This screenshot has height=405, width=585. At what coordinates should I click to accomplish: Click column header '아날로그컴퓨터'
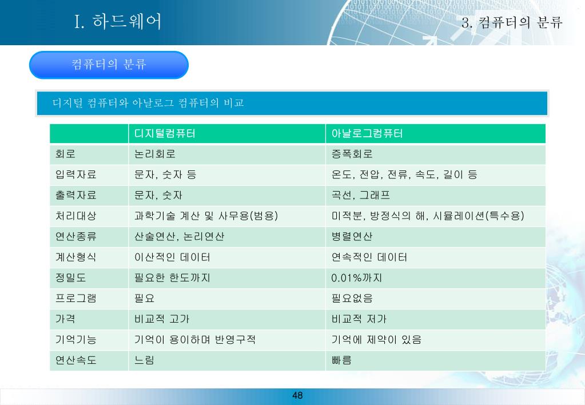click(435, 134)
